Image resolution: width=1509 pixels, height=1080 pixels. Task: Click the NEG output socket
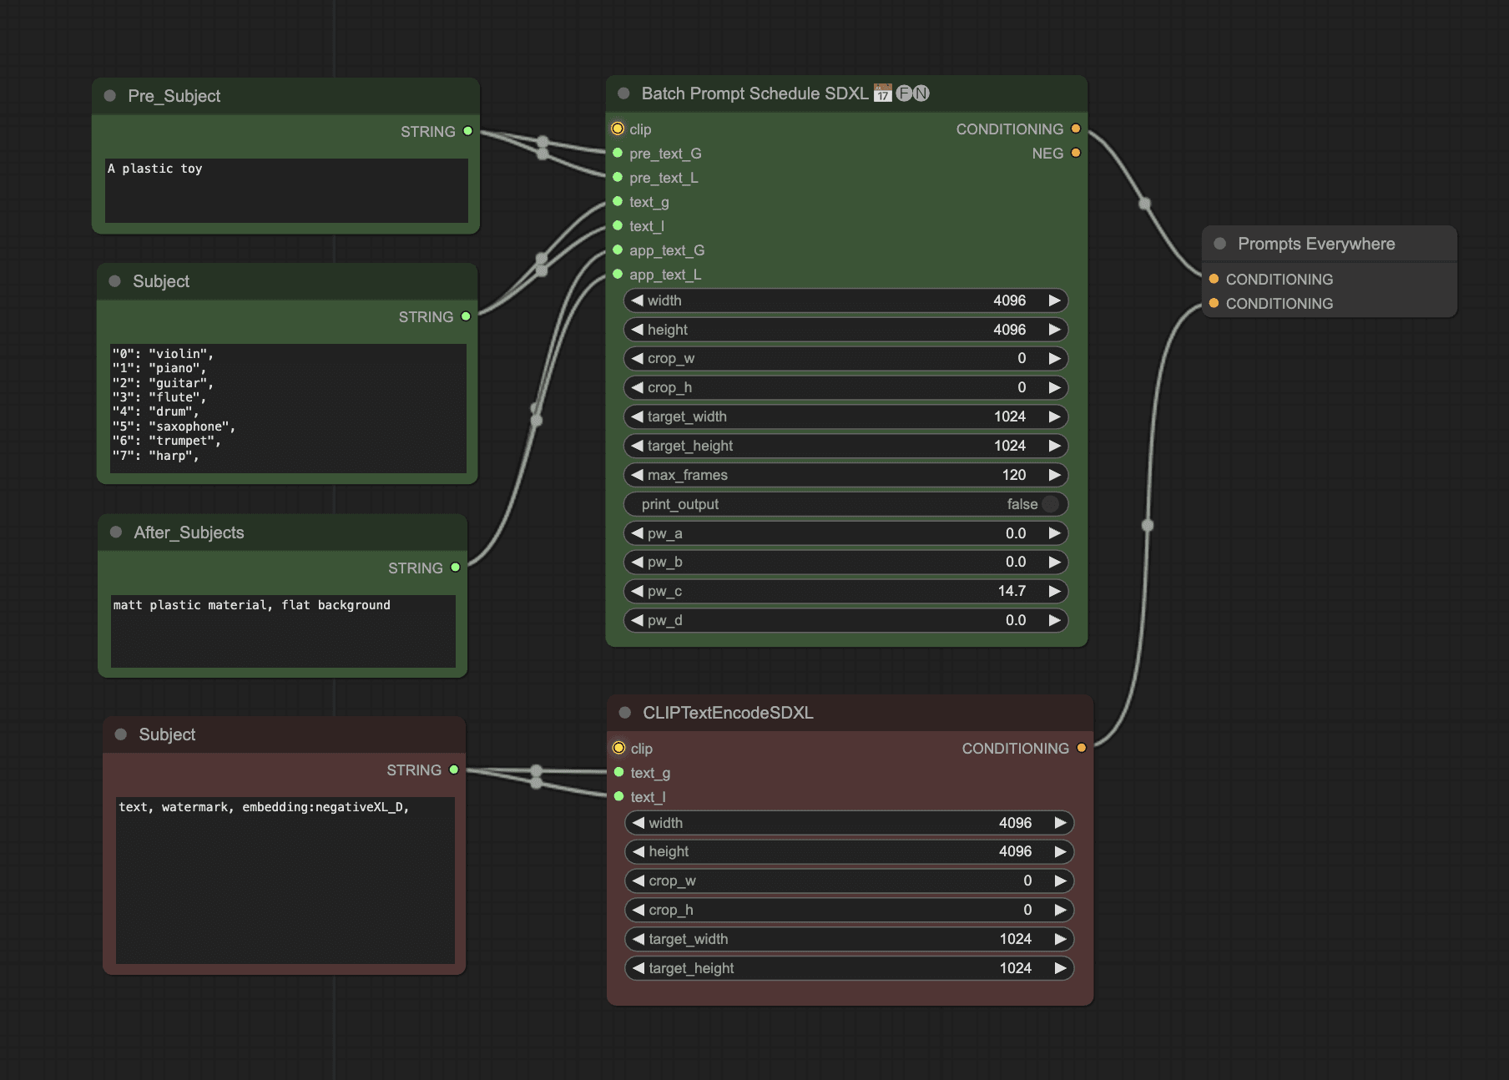1076,153
